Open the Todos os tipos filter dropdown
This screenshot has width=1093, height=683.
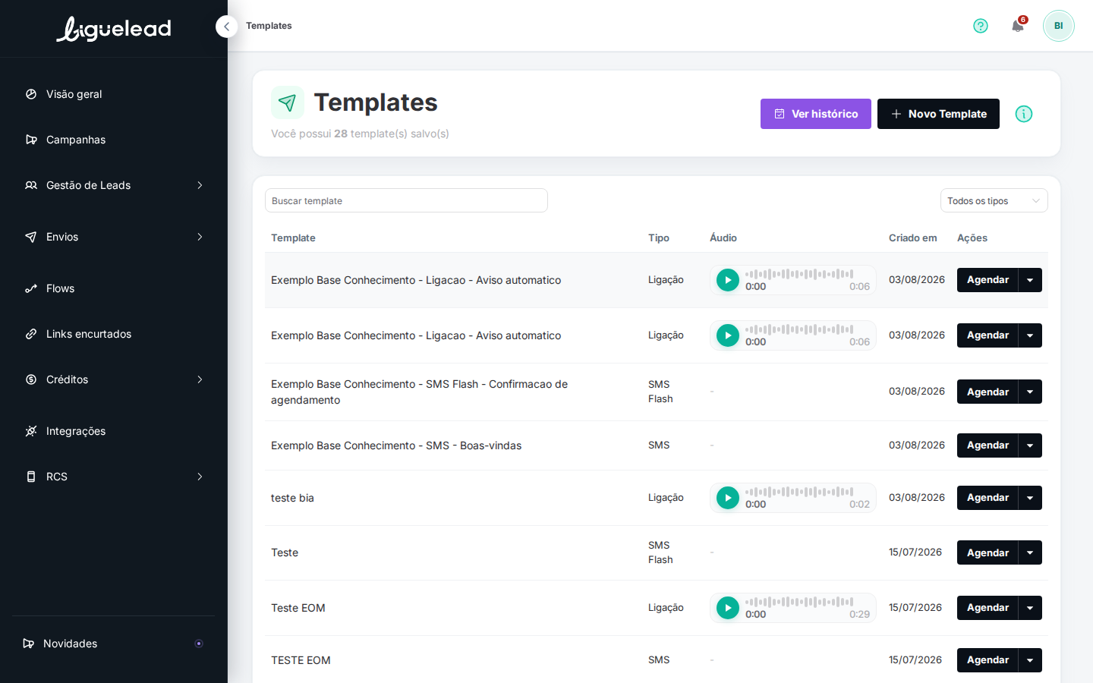[x=994, y=200]
